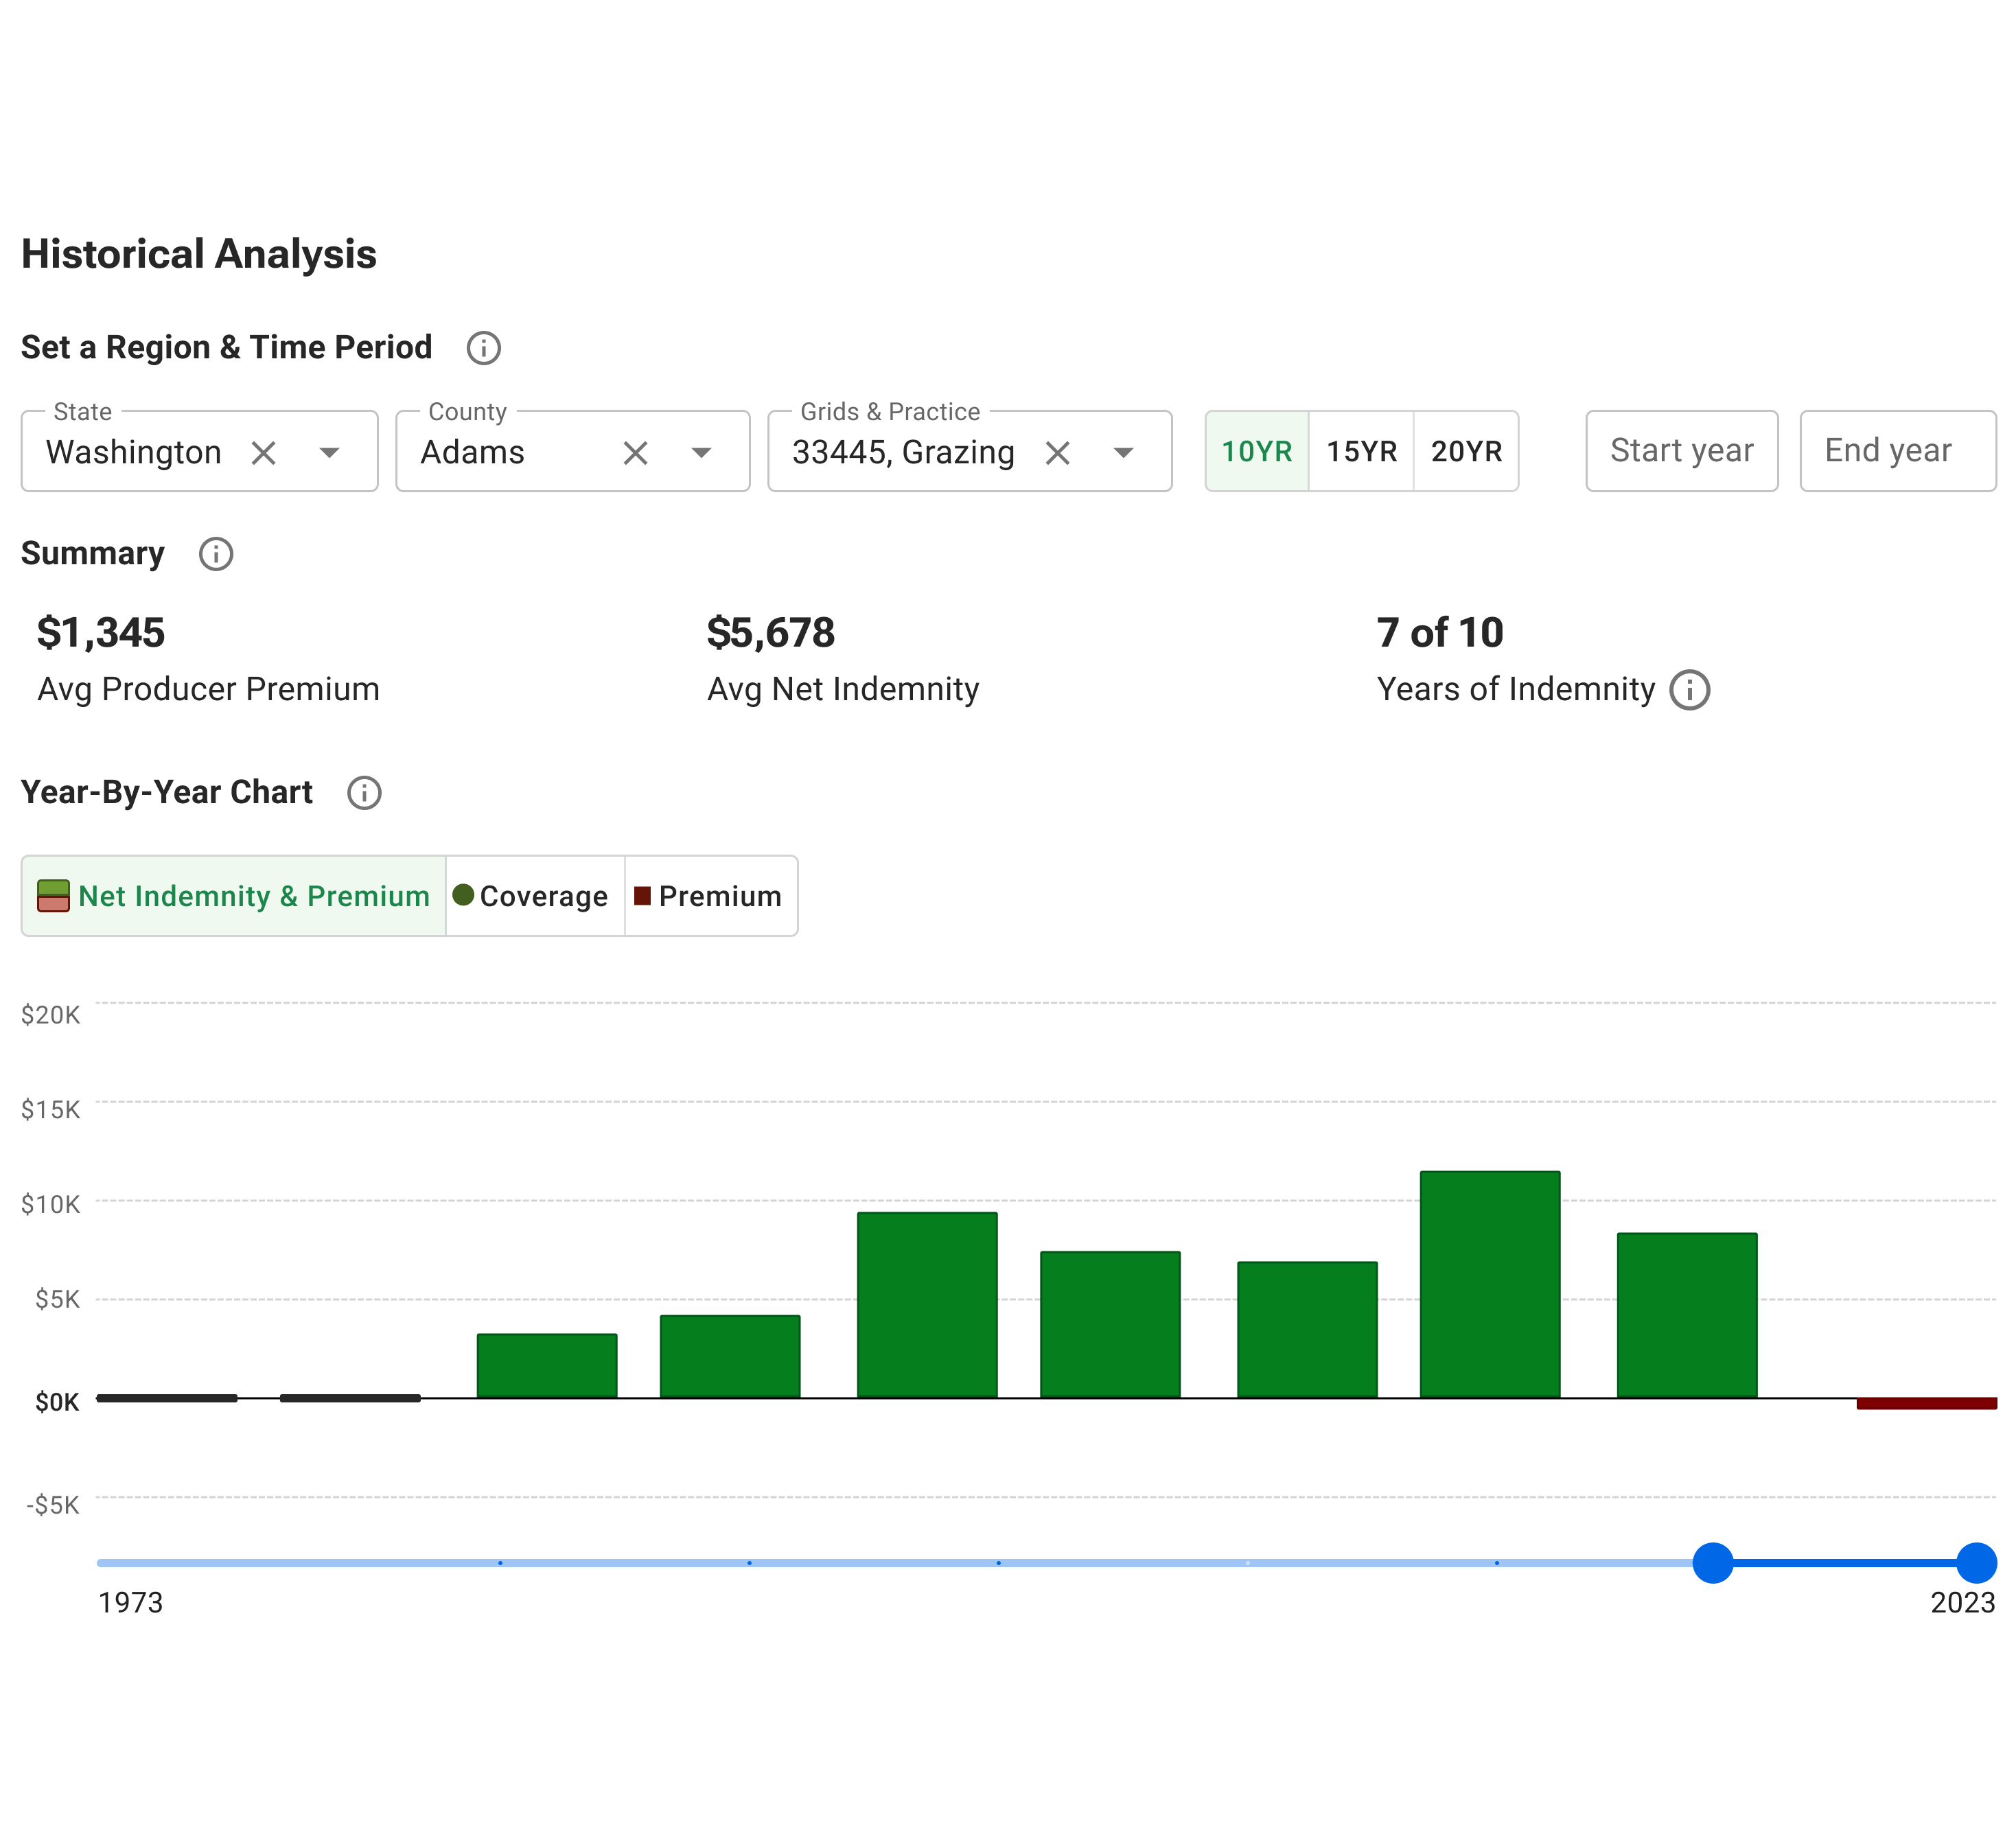The image size is (2016, 1839).
Task: Open the Summary info icon
Action: click(x=216, y=554)
